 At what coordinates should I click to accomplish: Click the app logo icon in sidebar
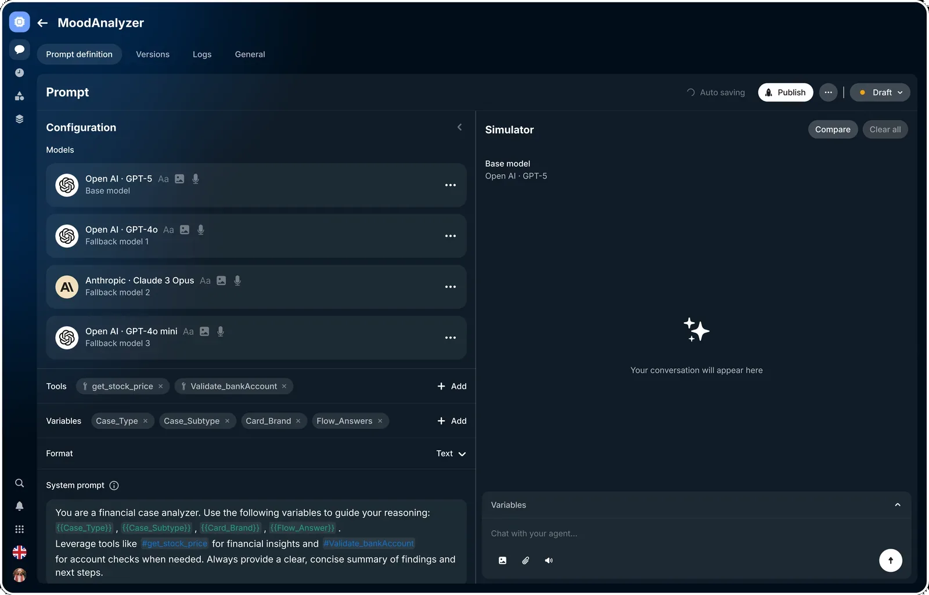click(19, 22)
